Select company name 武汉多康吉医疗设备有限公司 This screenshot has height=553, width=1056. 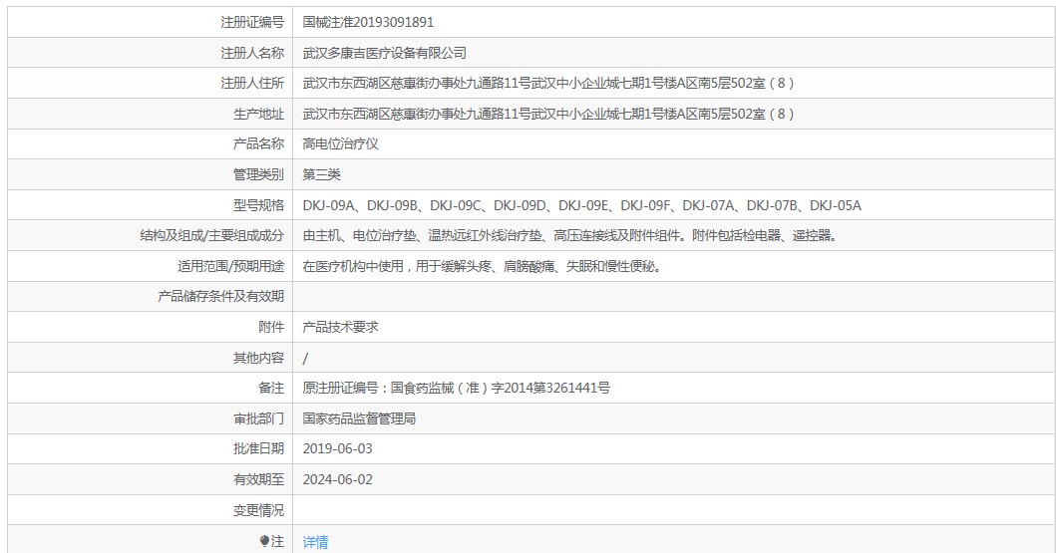tap(384, 53)
